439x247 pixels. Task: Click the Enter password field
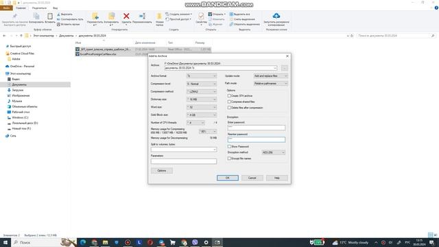[257, 128]
